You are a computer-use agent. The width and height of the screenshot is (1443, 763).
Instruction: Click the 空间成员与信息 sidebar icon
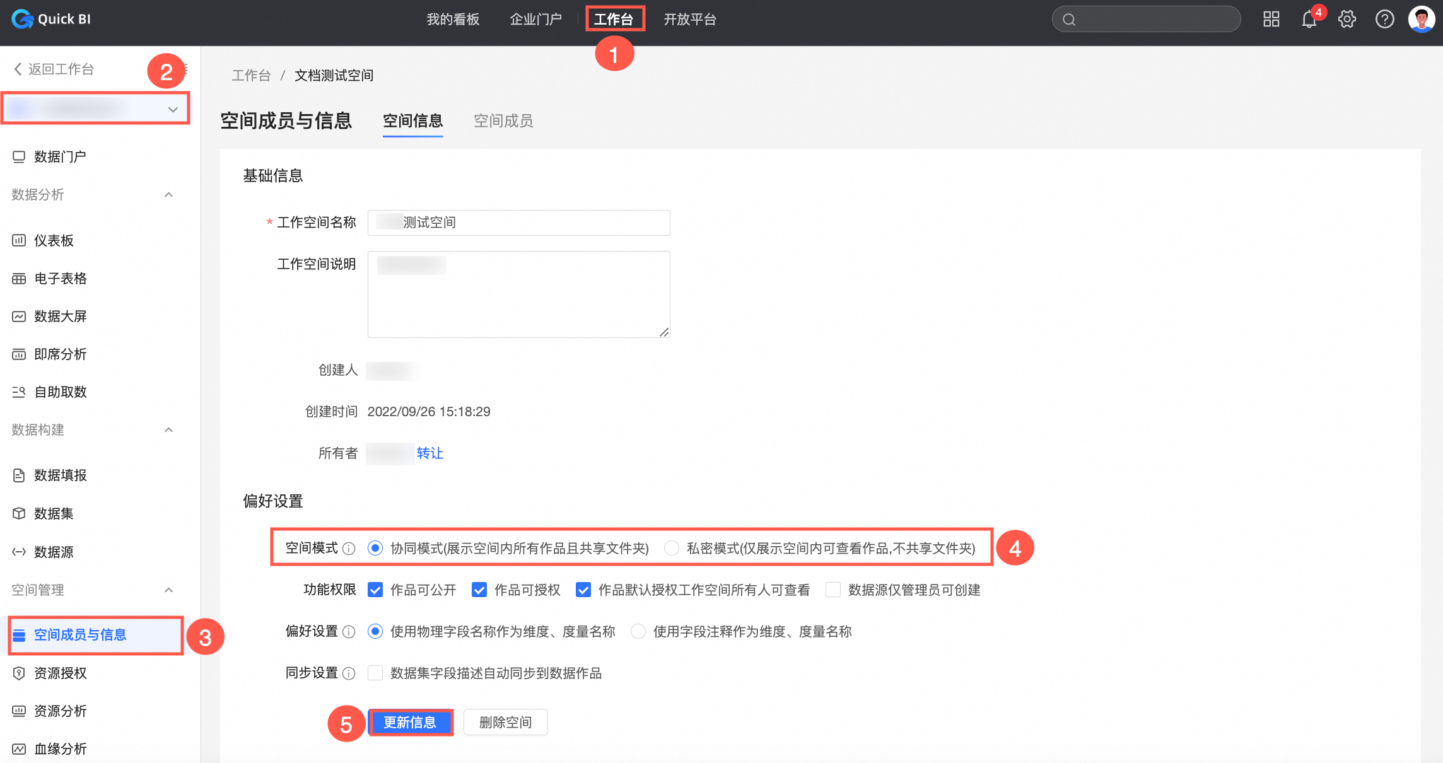pos(19,635)
